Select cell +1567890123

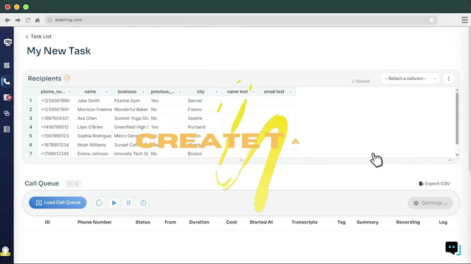(57, 136)
